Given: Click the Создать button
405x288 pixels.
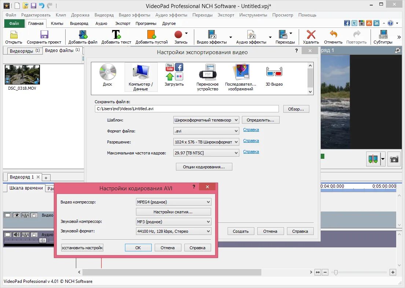Looking at the screenshot, I should [x=241, y=231].
